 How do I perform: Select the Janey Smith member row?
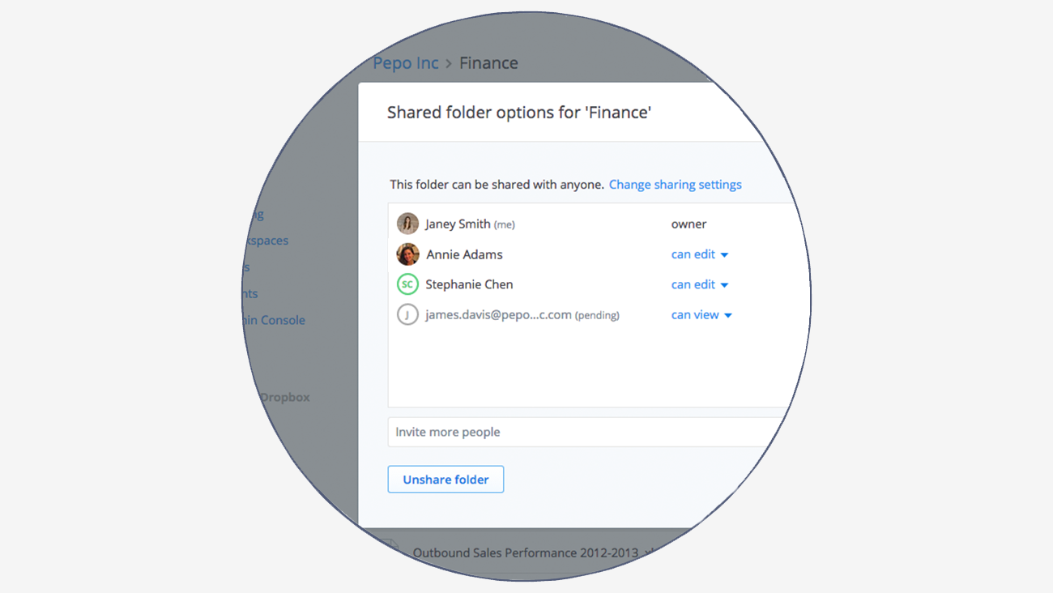click(x=591, y=224)
